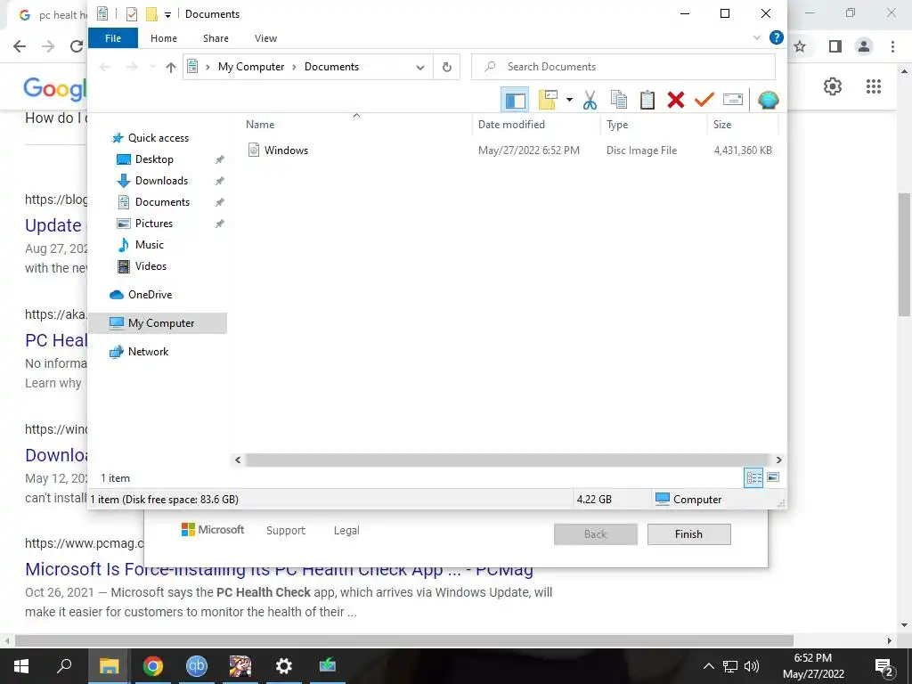This screenshot has height=684, width=912.
Task: Click the folder options toolbar icon
Action: pyautogui.click(x=548, y=100)
